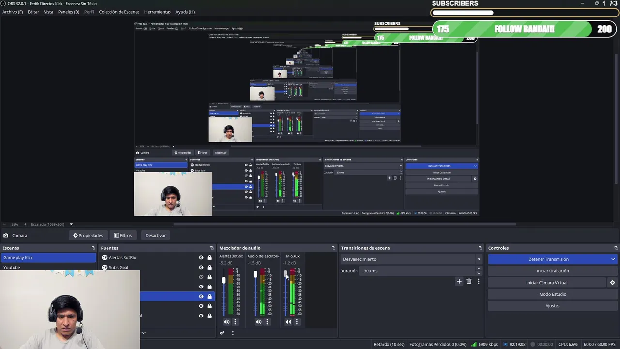Decrease transition duration with down arrow
The width and height of the screenshot is (620, 349).
[x=479, y=273]
